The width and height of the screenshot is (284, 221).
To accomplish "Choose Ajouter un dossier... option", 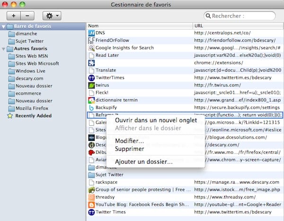I will click(x=143, y=162).
